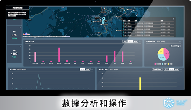Click the Pack+ cube logo
The height and width of the screenshot is (110, 191).
(x=169, y=103)
